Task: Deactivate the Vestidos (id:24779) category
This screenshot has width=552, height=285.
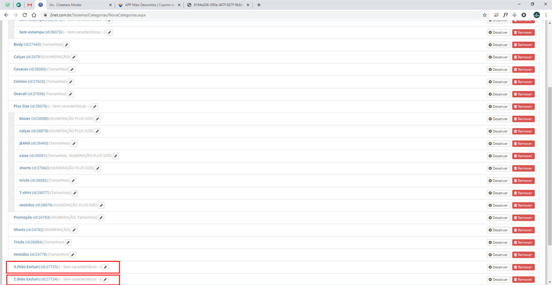Action: tap(499, 255)
